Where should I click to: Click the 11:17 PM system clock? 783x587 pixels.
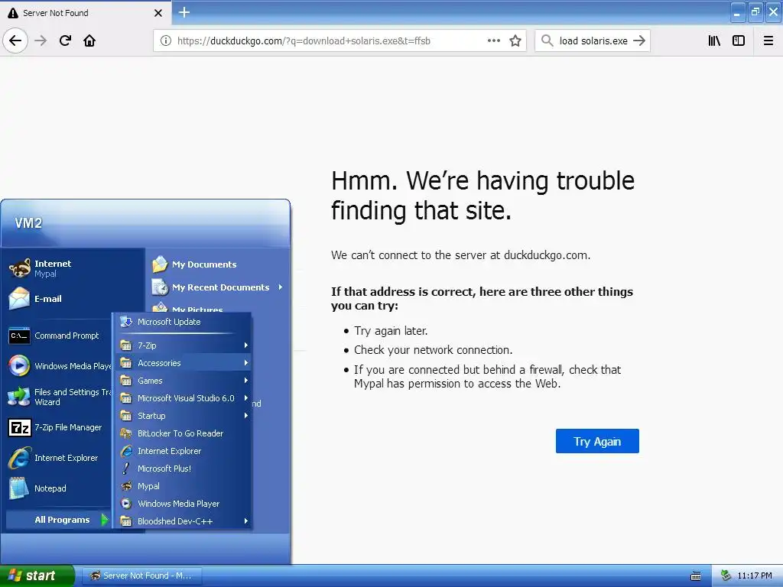click(x=755, y=576)
